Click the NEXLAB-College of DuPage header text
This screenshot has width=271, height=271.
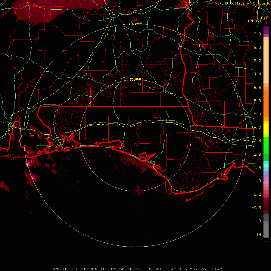(x=243, y=3)
